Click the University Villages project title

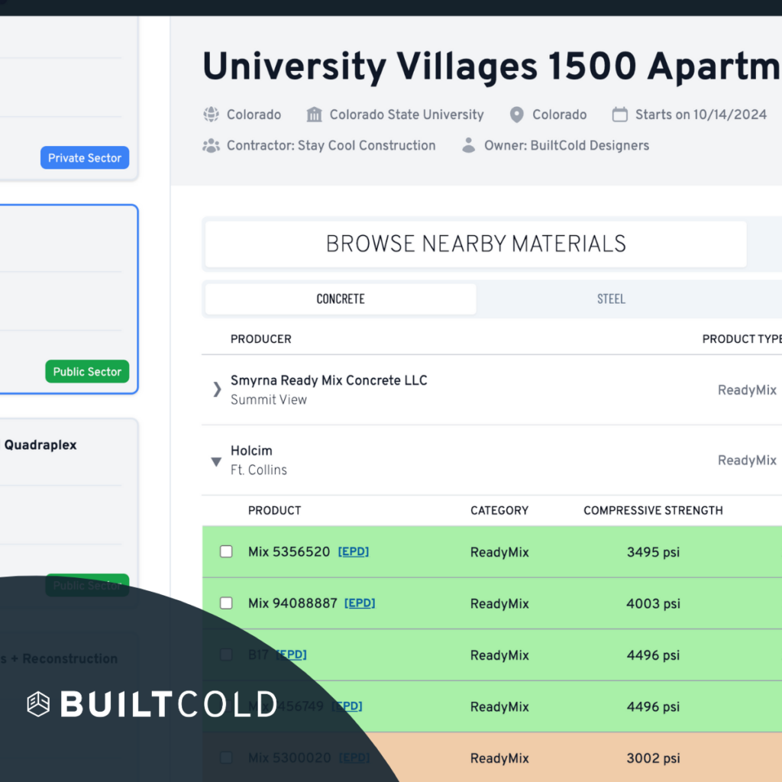coord(492,66)
